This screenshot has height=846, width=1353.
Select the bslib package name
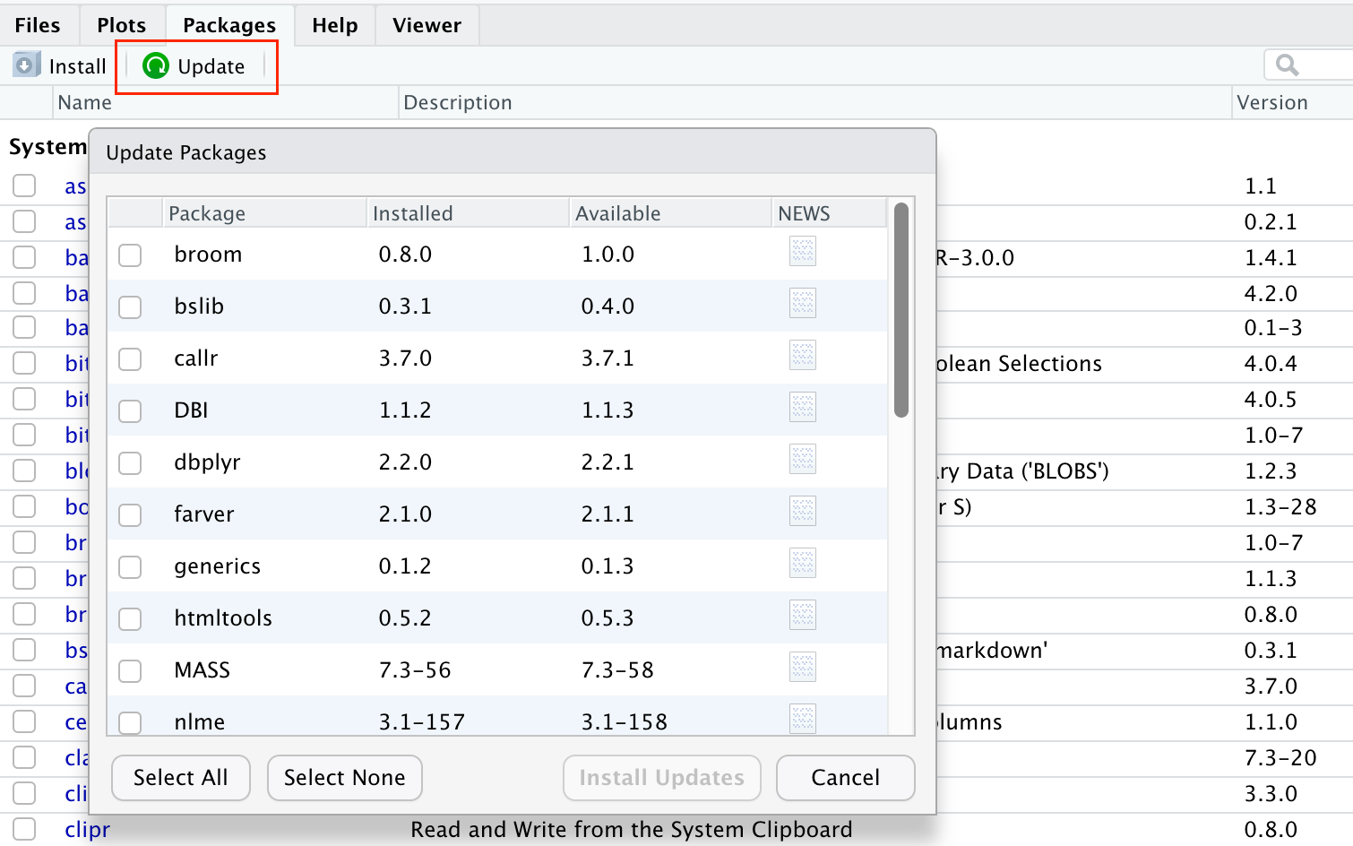[x=199, y=306]
